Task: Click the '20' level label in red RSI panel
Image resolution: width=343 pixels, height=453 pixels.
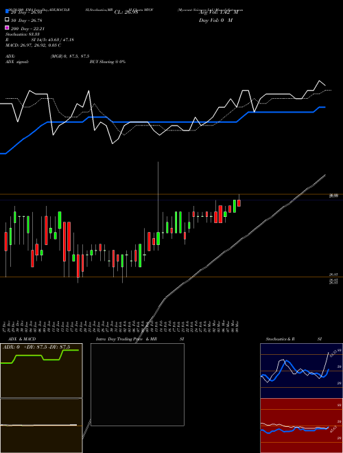Action: coord(340,438)
